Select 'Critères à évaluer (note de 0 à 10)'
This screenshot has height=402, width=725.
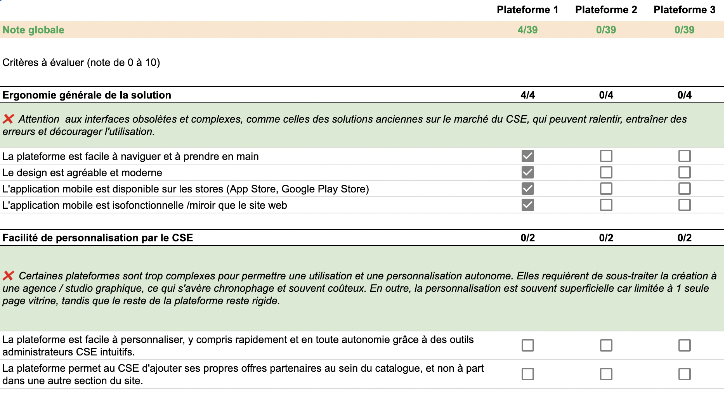pyautogui.click(x=81, y=62)
